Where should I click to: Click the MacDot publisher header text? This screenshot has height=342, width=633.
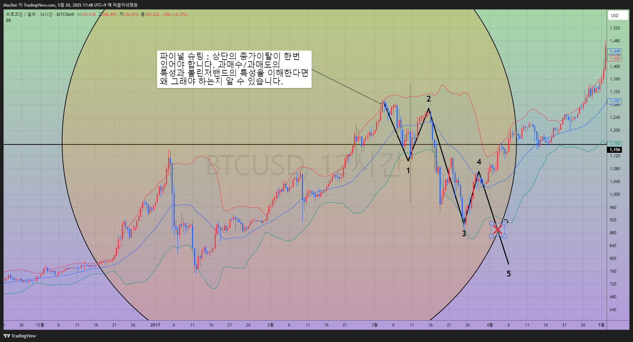10,5
